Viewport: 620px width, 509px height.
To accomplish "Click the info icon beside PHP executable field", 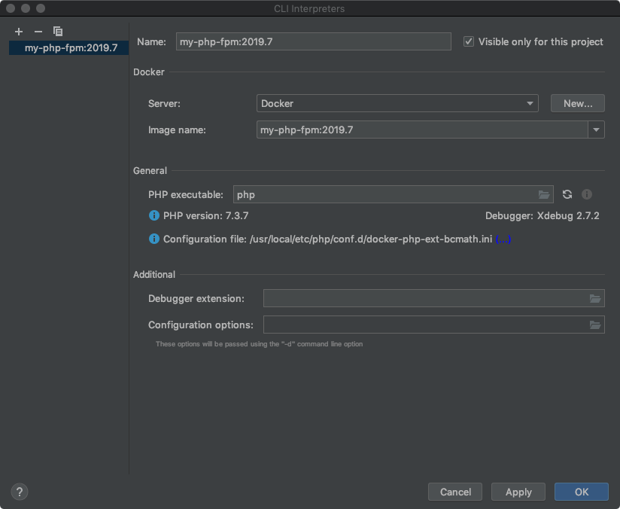I will pos(587,194).
